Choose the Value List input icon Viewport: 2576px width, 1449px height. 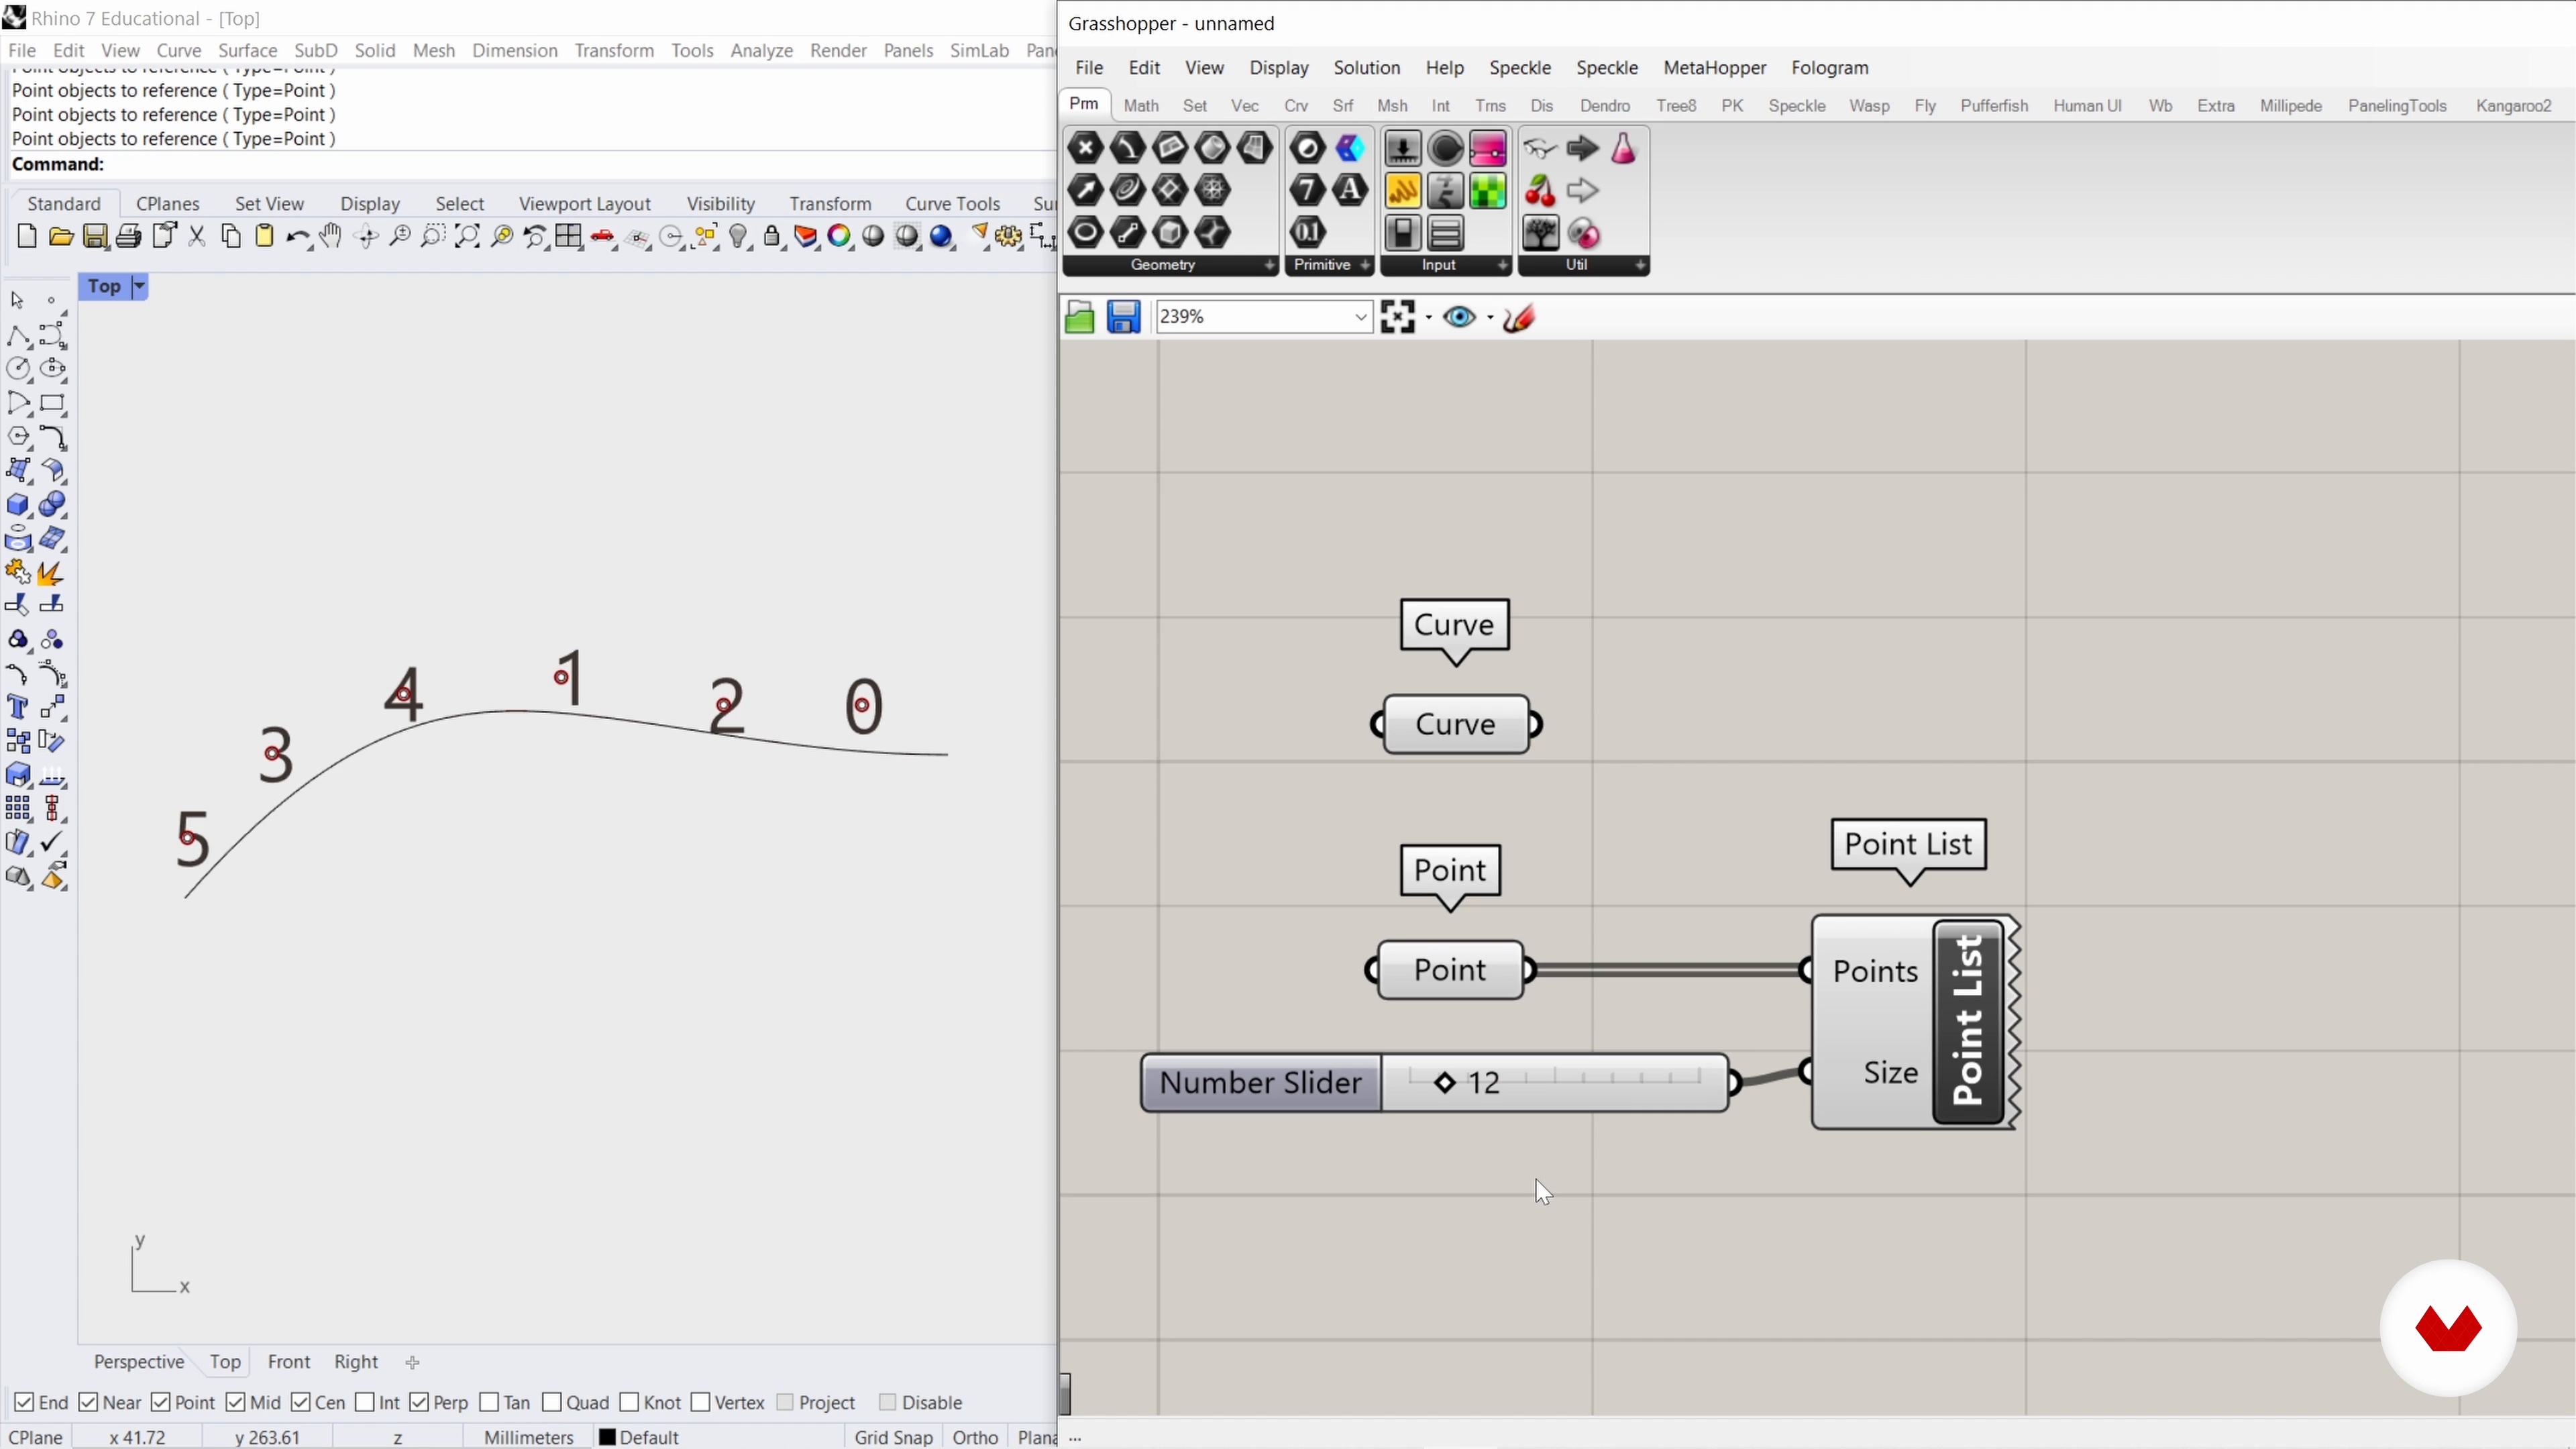click(x=1445, y=233)
